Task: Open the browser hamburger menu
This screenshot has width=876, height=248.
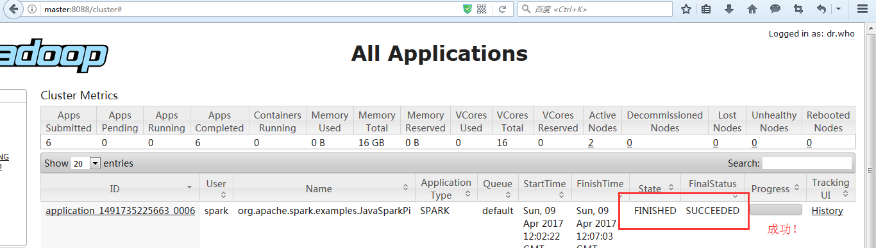Action: [862, 9]
